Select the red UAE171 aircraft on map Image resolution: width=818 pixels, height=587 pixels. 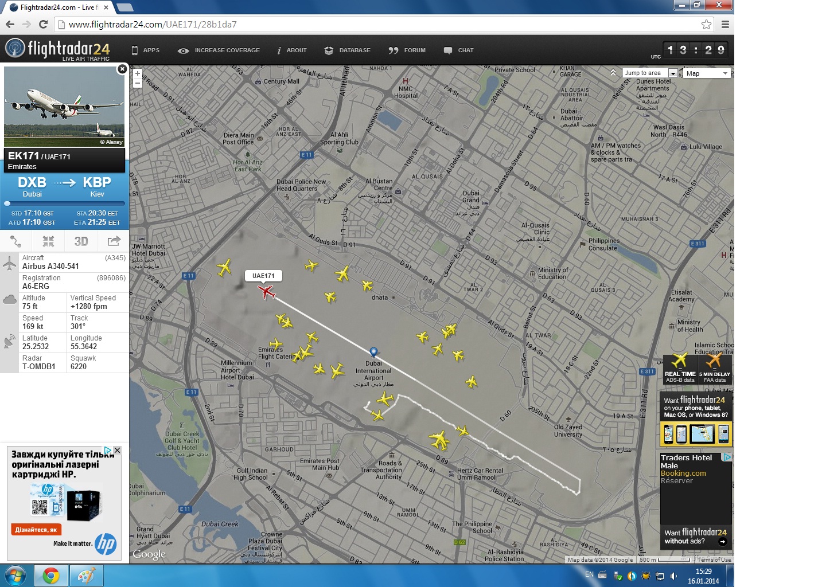coord(266,292)
